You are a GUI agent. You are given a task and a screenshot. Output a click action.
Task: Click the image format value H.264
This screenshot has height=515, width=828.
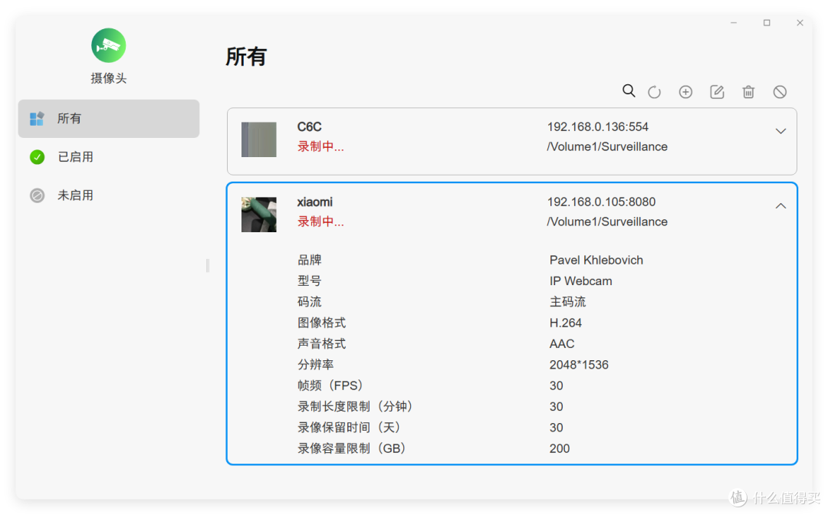click(566, 323)
